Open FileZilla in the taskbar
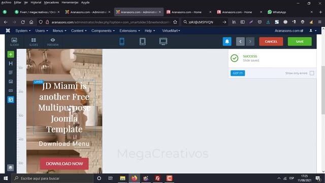 coord(157,178)
